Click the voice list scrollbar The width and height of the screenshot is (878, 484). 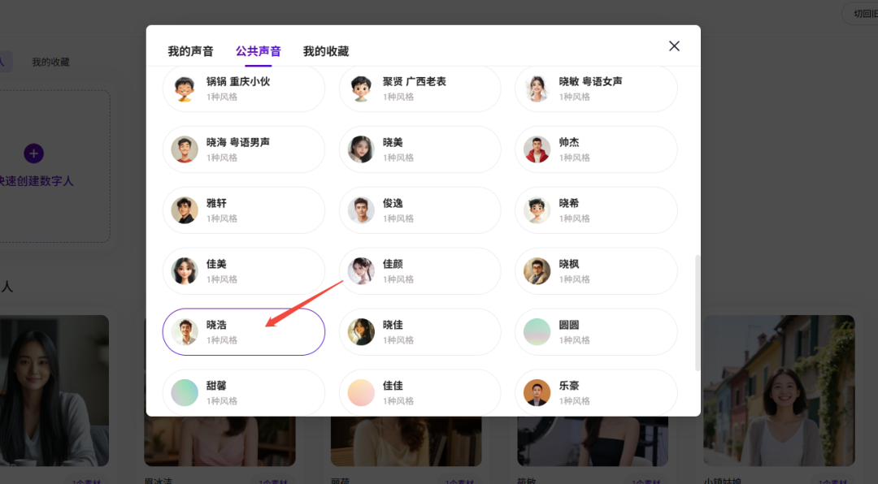coord(698,313)
